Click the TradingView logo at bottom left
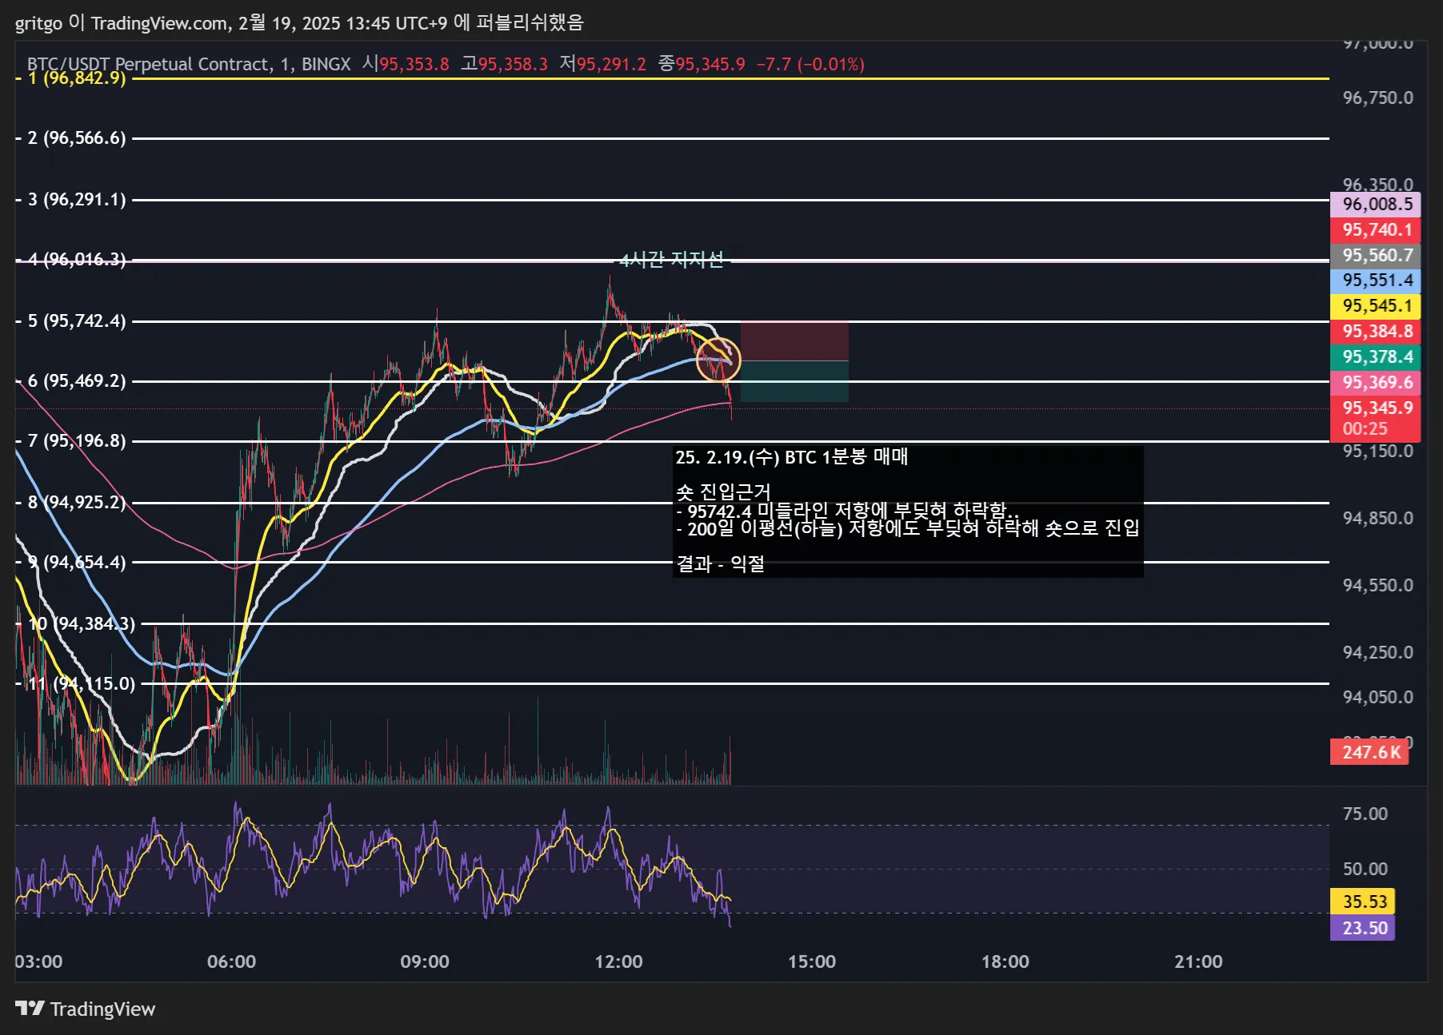Viewport: 1443px width, 1035px height. [x=86, y=1009]
